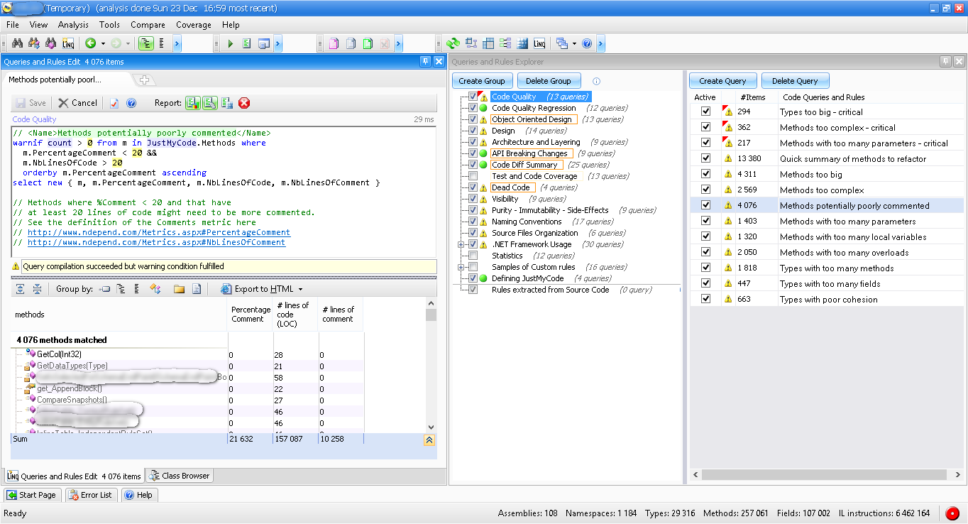Toggle the Dead Code group checkbox
Viewport: 968px width, 524px height.
(473, 187)
